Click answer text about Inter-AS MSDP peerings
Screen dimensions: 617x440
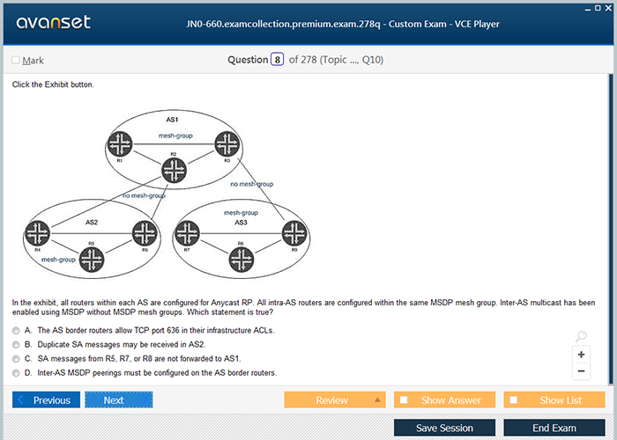[x=157, y=373]
